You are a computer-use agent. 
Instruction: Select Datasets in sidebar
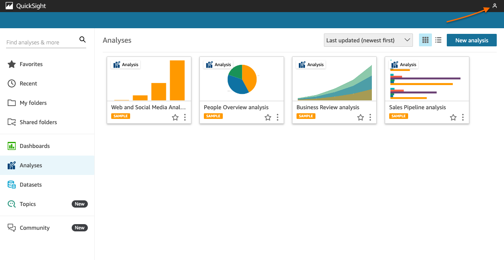[47, 185]
